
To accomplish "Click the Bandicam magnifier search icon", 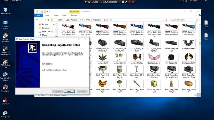I will [x=89, y=2].
